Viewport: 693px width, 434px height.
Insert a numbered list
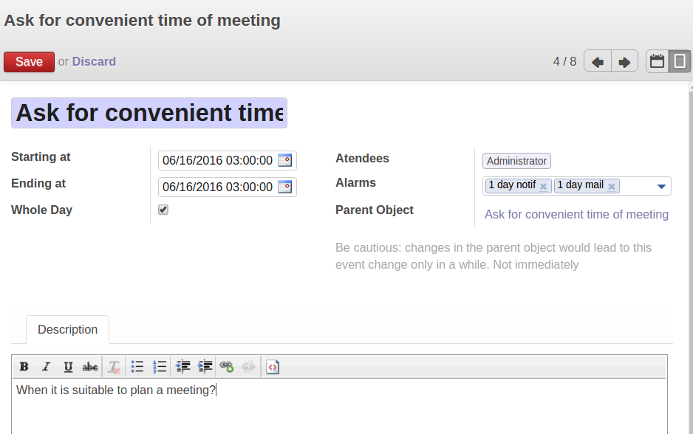click(x=160, y=367)
